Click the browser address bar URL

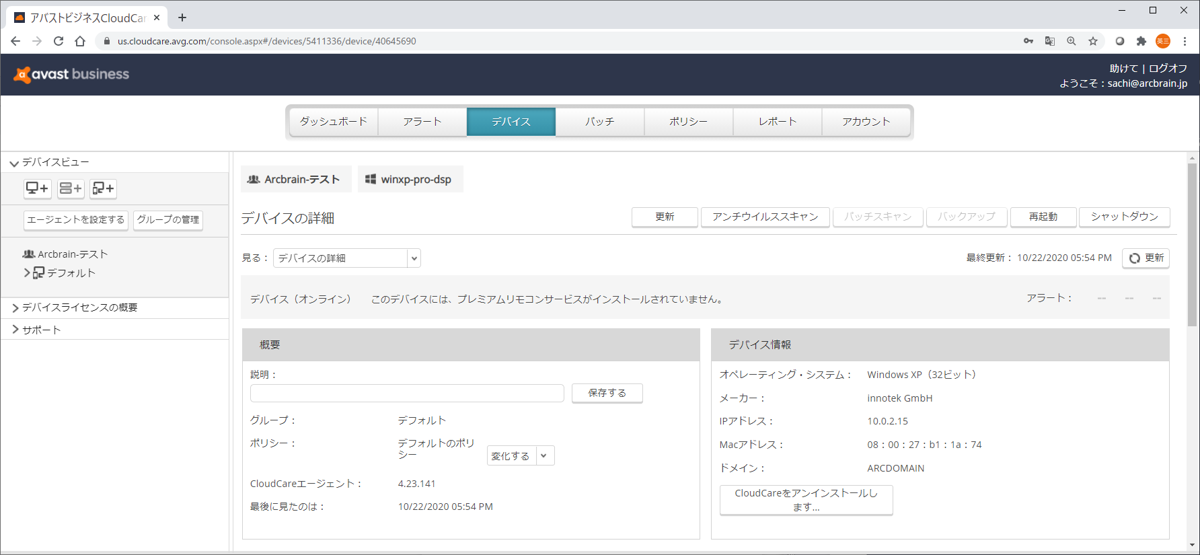267,41
